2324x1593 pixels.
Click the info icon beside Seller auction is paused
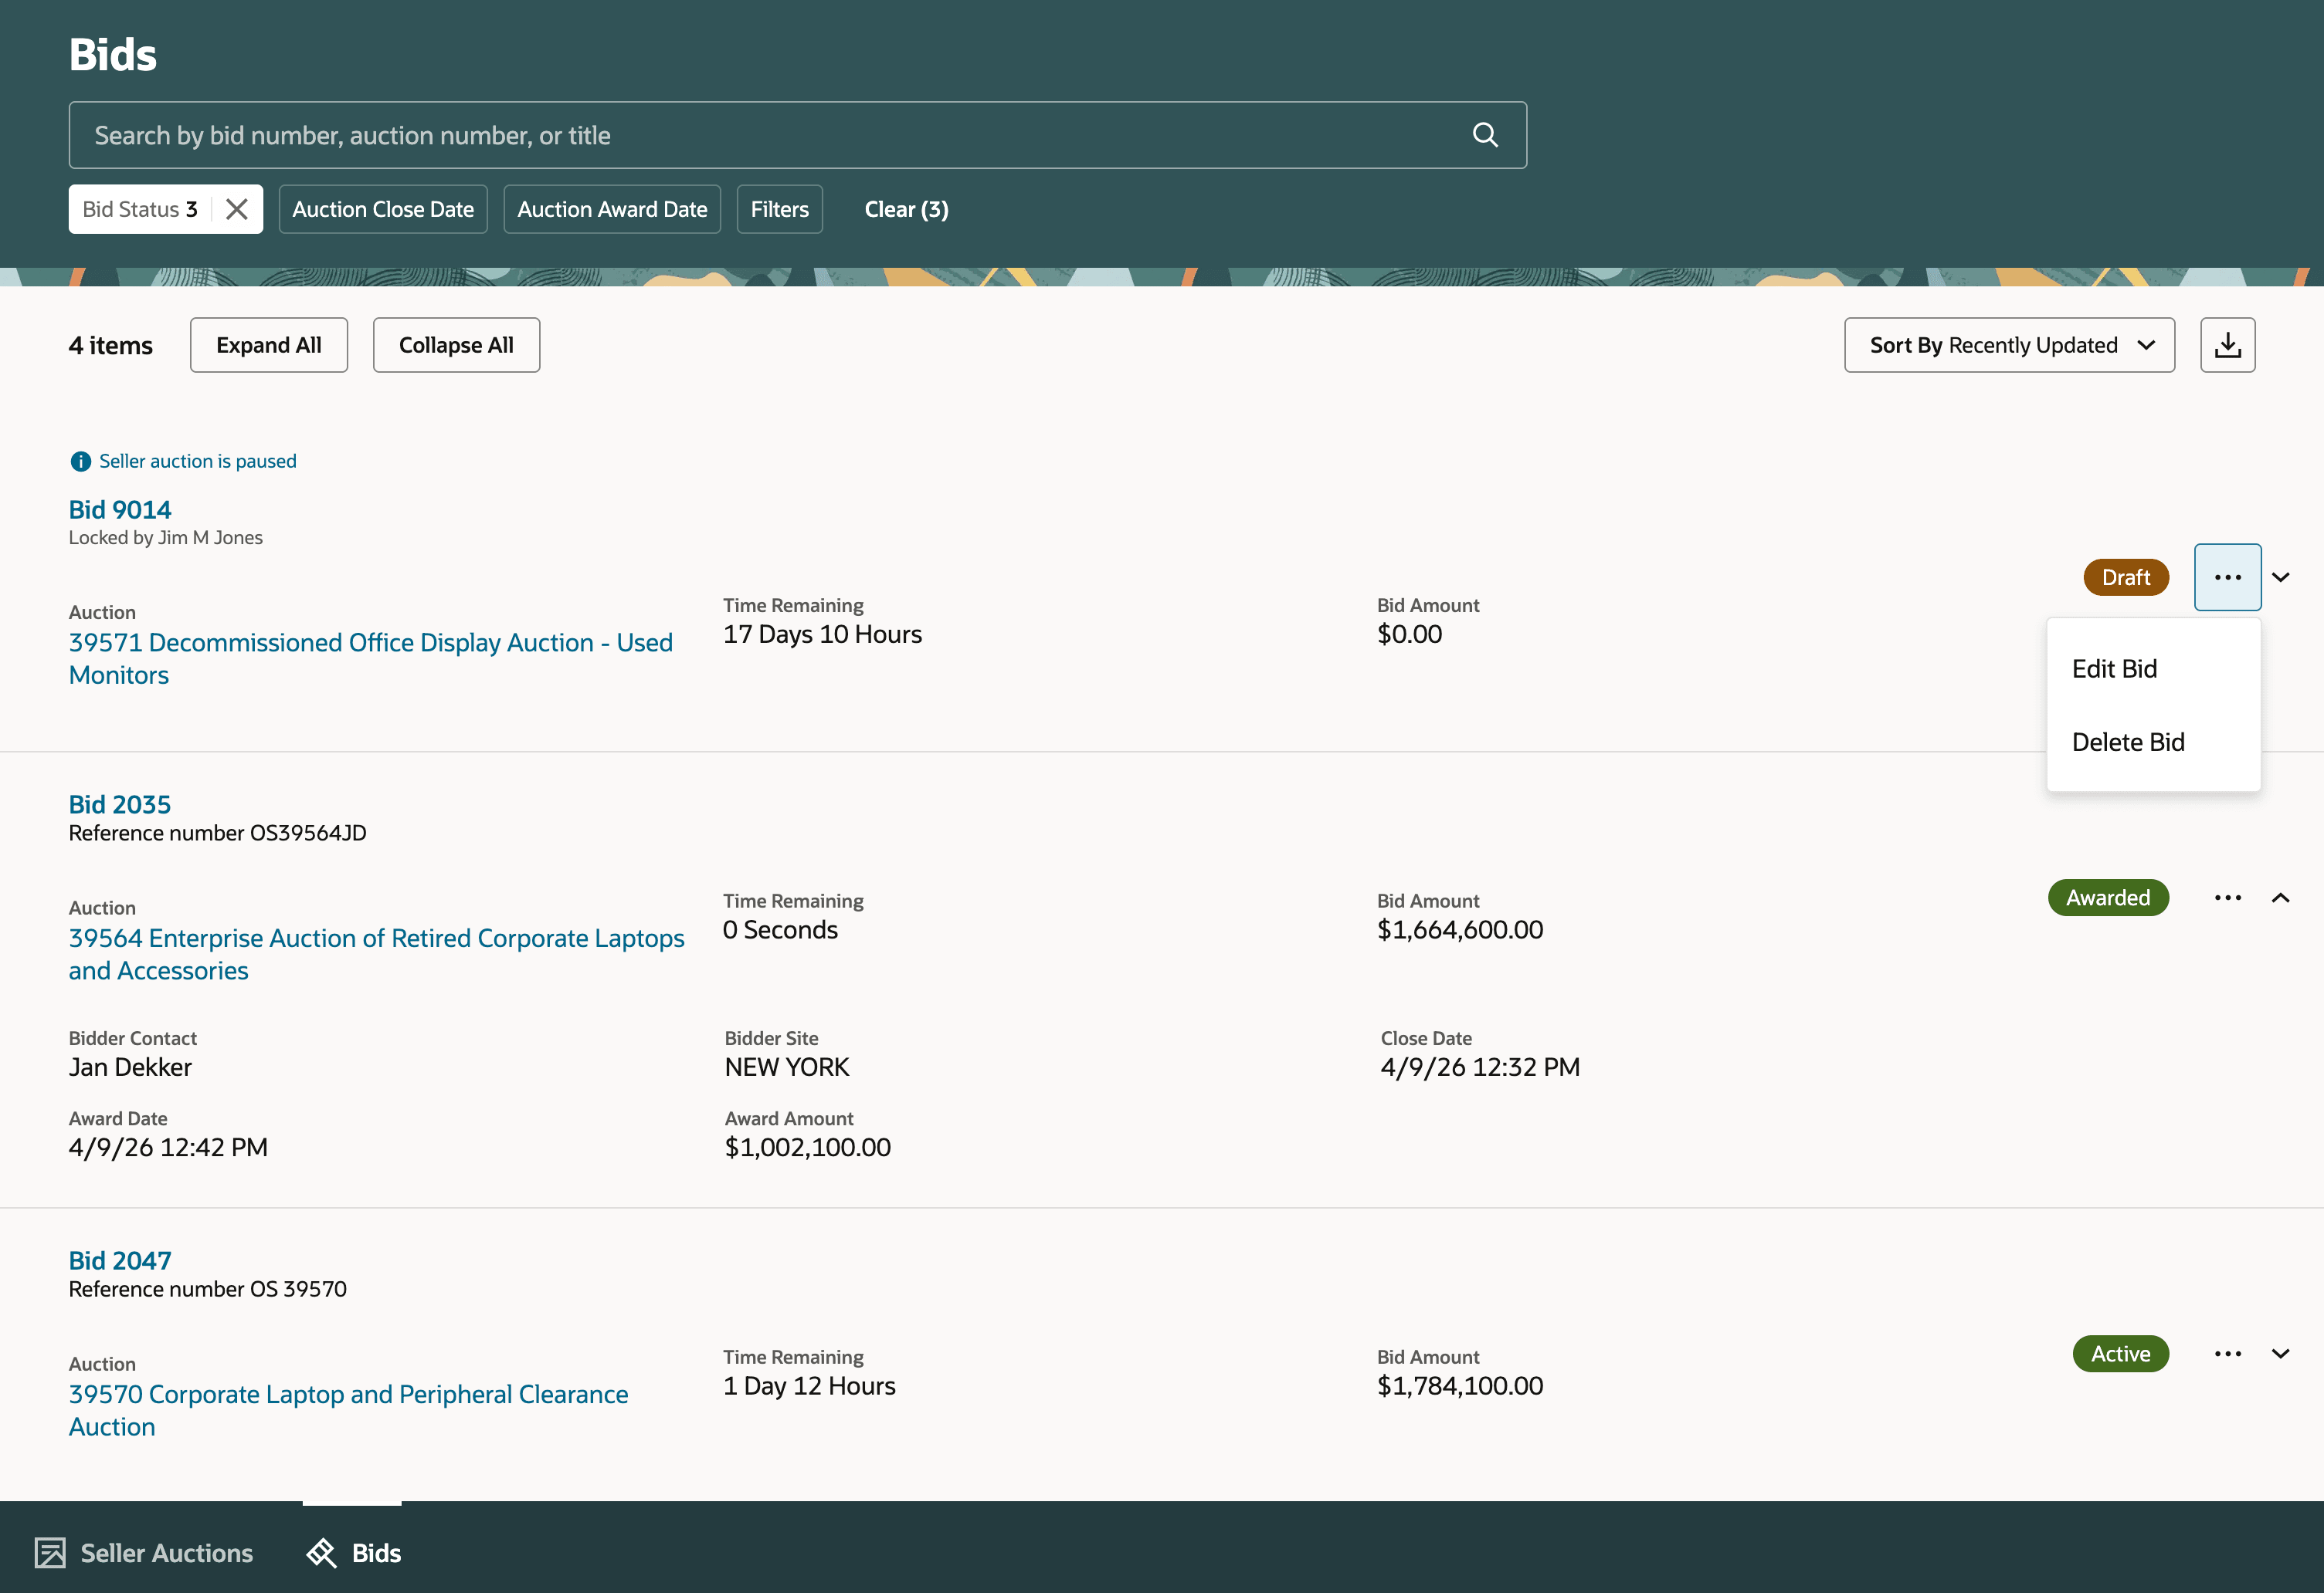tap(80, 462)
